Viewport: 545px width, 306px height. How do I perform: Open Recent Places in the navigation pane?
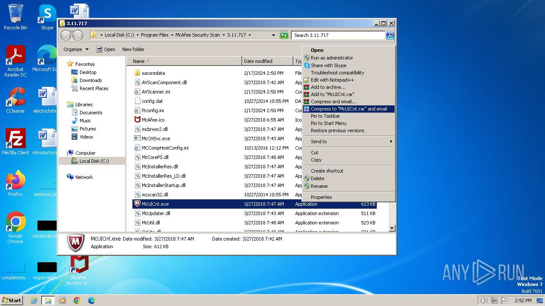click(x=94, y=88)
